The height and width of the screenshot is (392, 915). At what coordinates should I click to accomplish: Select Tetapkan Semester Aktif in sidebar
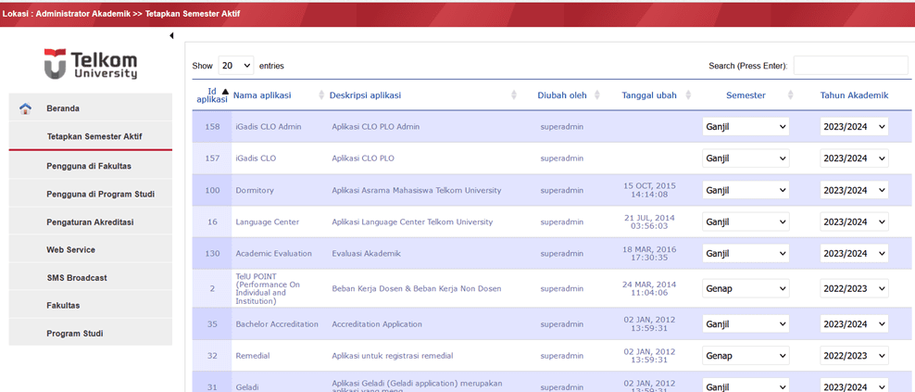click(91, 137)
